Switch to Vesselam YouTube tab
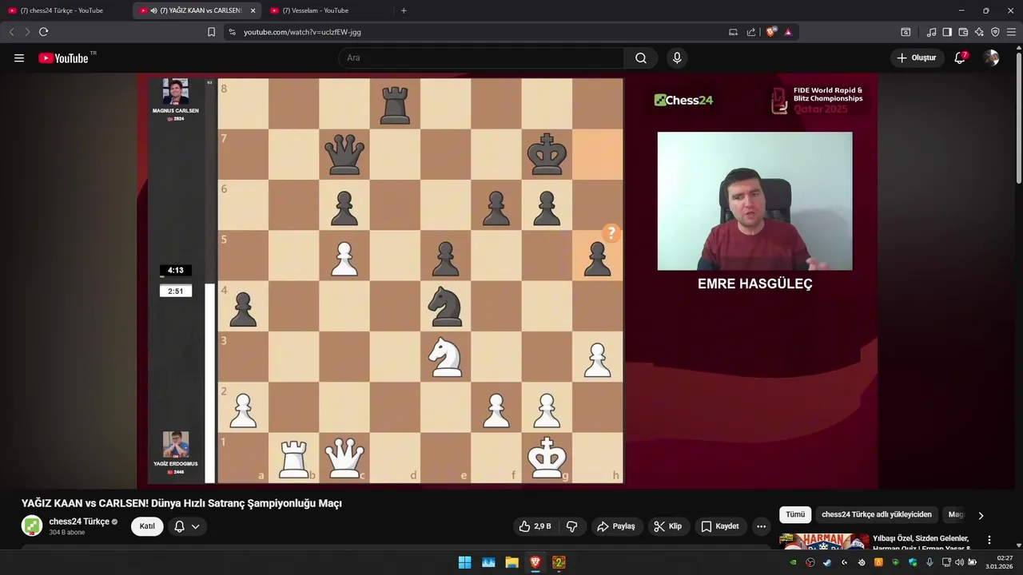 coord(320,10)
